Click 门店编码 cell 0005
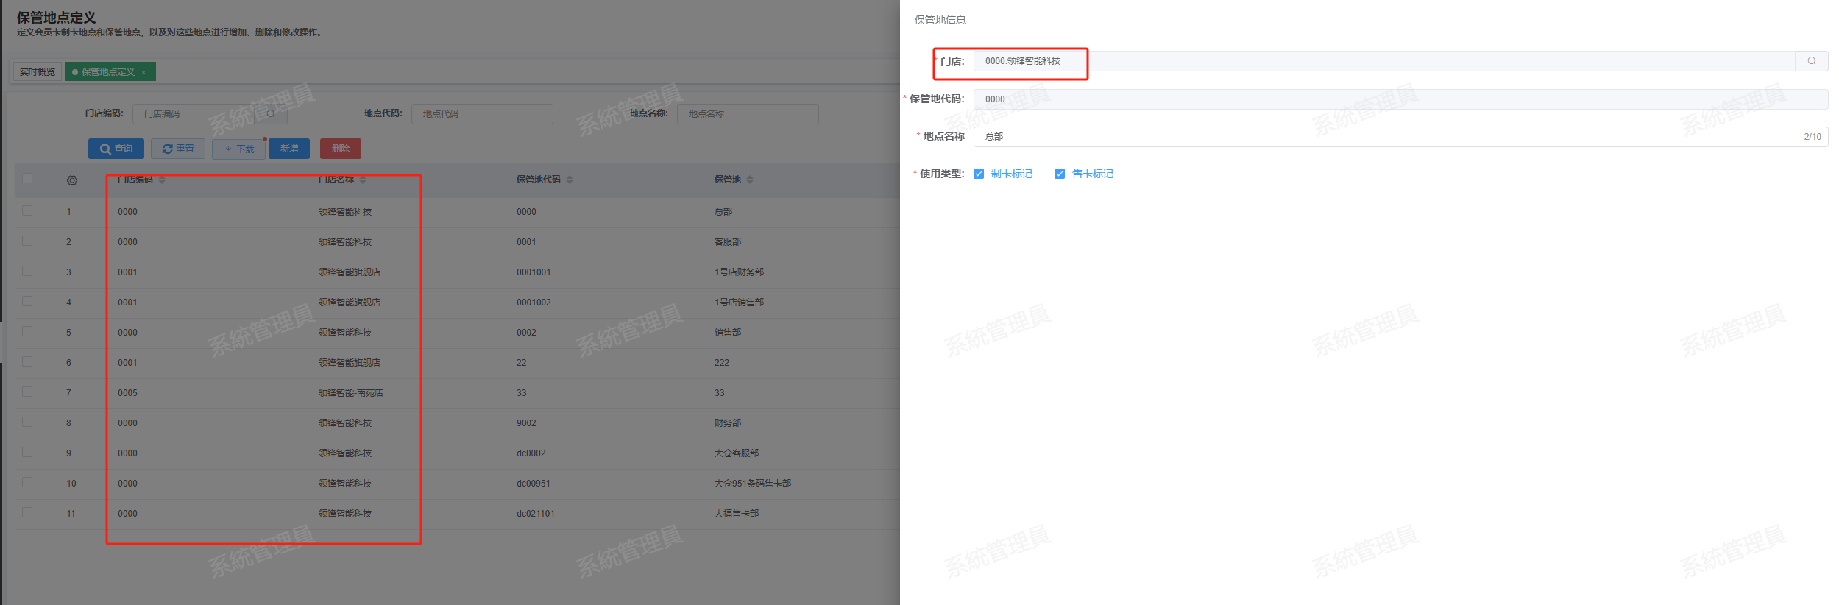Screen dimensions: 1839x605 coord(127,393)
